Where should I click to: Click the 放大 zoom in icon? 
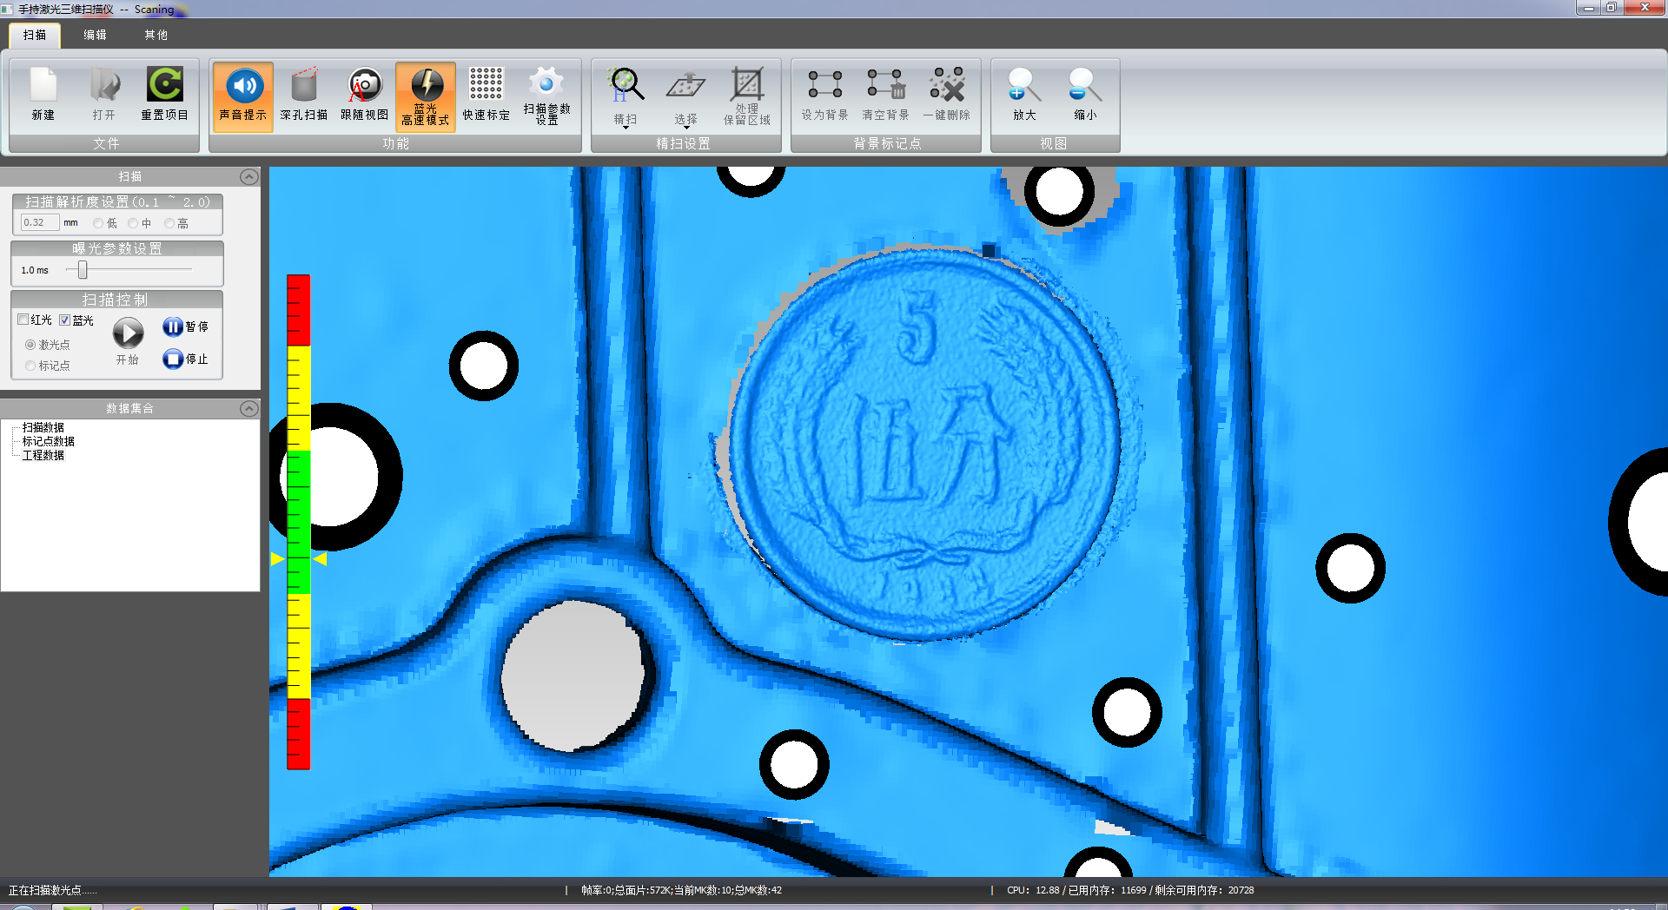click(x=1024, y=86)
